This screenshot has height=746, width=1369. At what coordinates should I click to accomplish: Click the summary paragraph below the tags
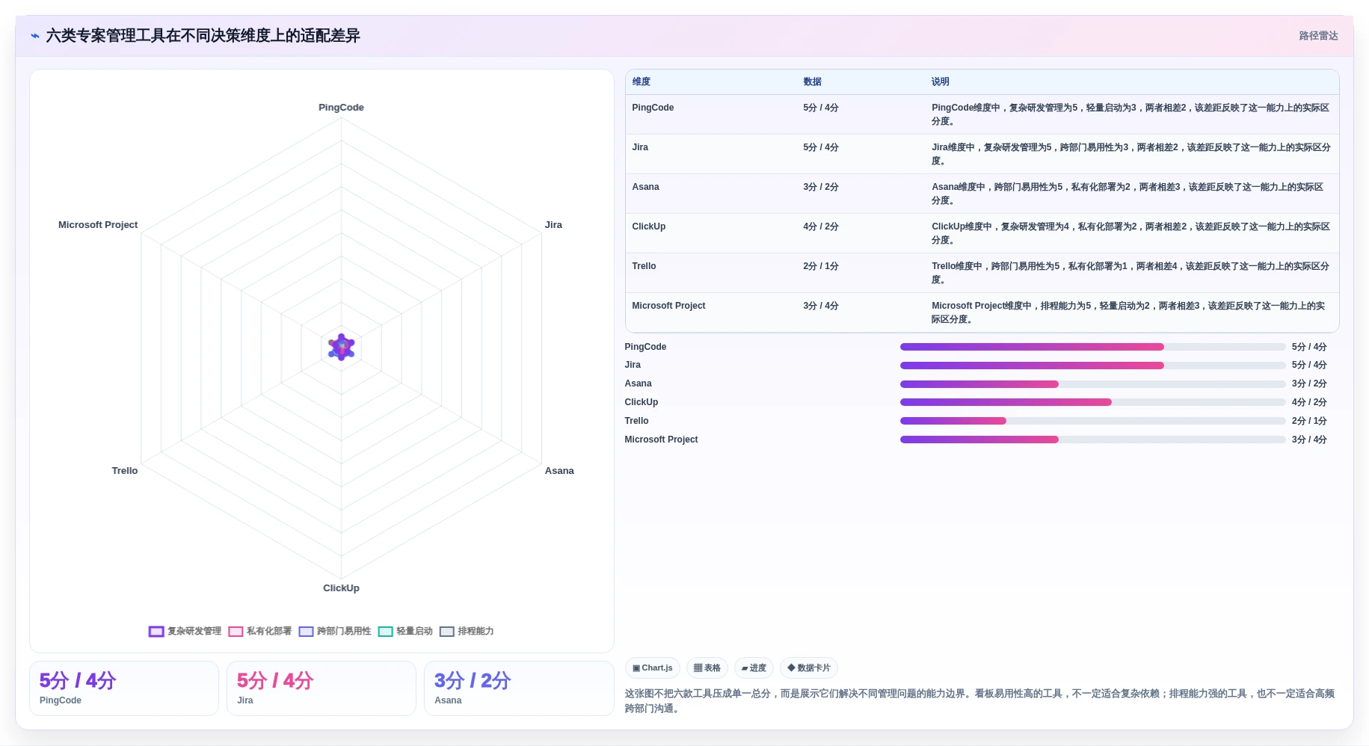[980, 701]
